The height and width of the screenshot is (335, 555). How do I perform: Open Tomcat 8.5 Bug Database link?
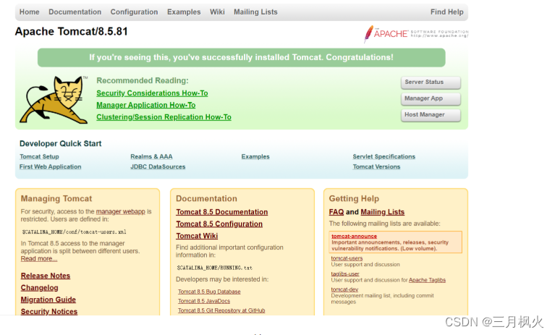(x=209, y=292)
